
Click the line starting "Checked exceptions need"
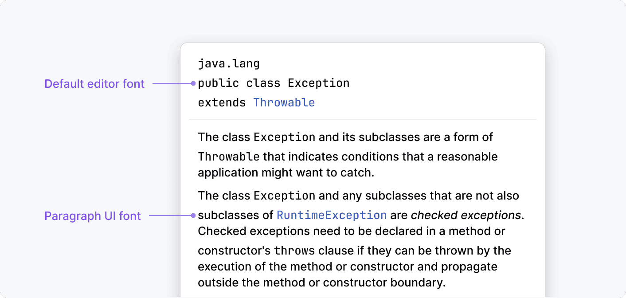pyautogui.click(x=351, y=231)
